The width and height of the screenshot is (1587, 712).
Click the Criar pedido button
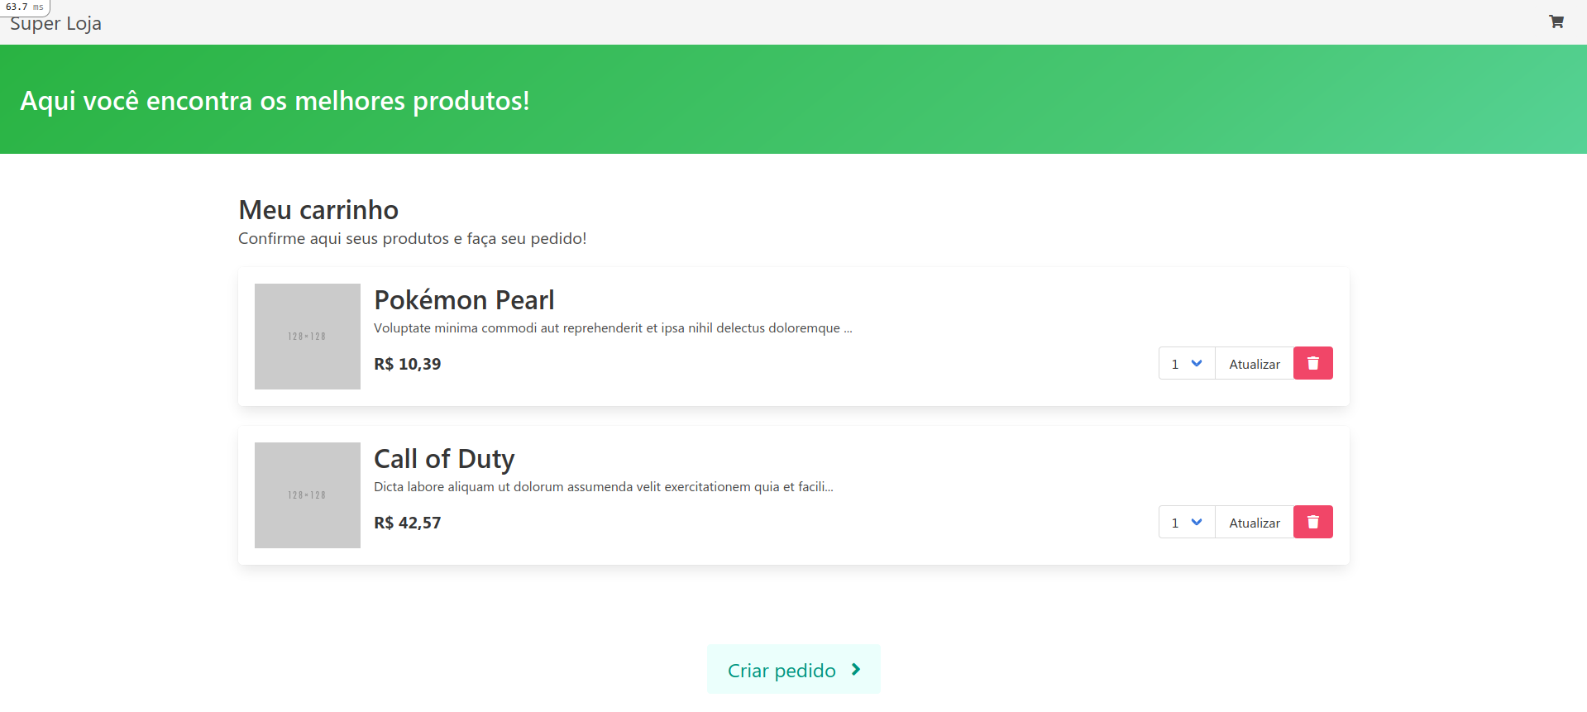click(x=794, y=669)
